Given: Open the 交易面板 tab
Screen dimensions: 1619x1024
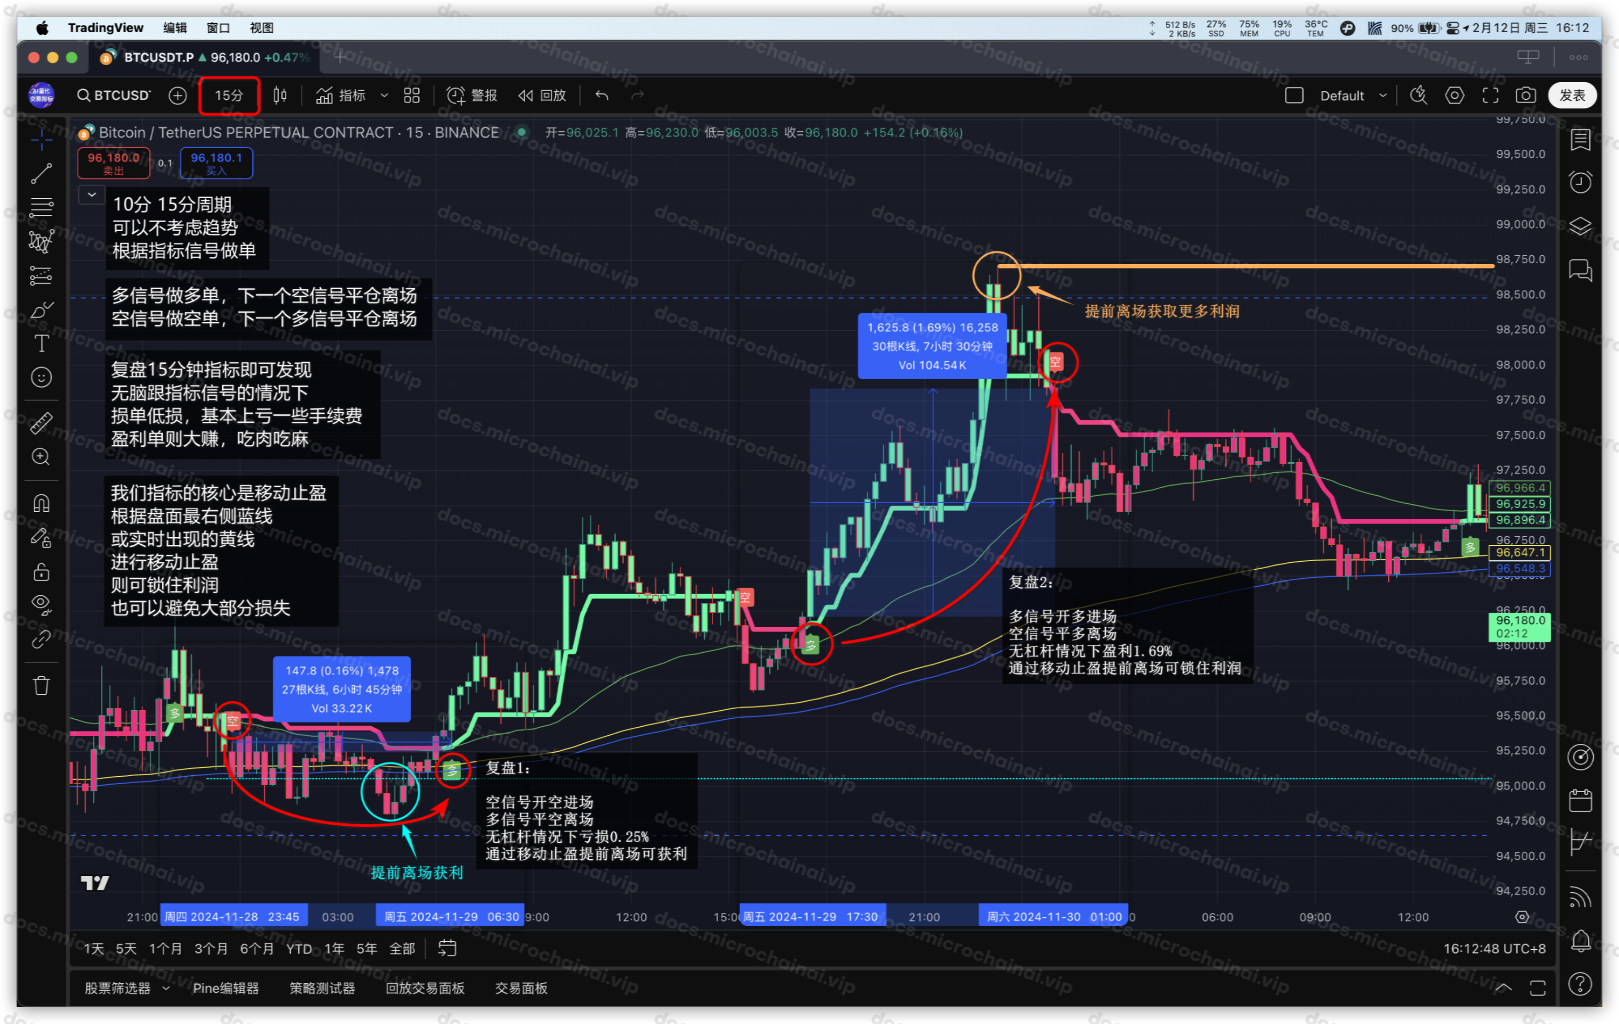Looking at the screenshot, I should [521, 988].
